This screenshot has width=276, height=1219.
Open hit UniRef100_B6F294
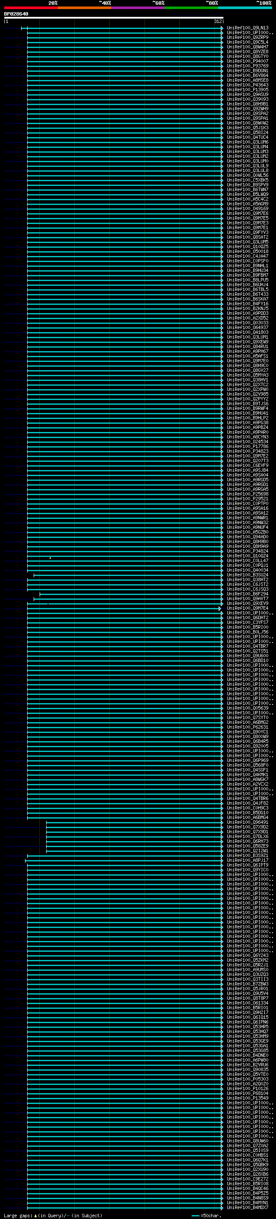coord(247,594)
